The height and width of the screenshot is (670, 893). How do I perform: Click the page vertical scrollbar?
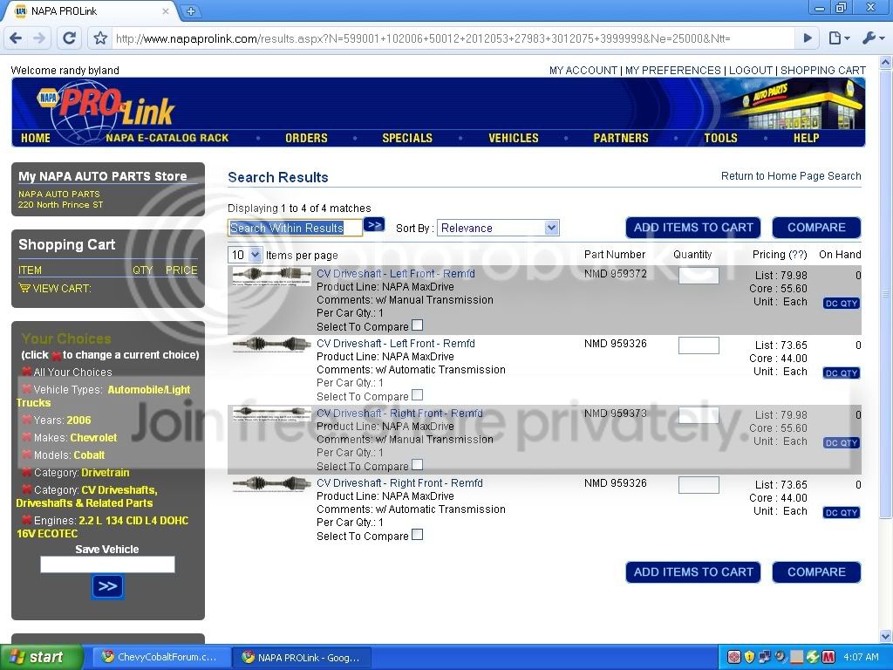point(886,294)
